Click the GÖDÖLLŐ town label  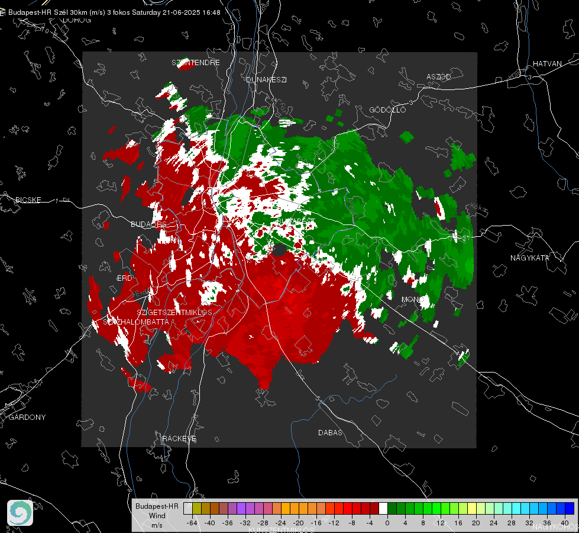point(387,110)
